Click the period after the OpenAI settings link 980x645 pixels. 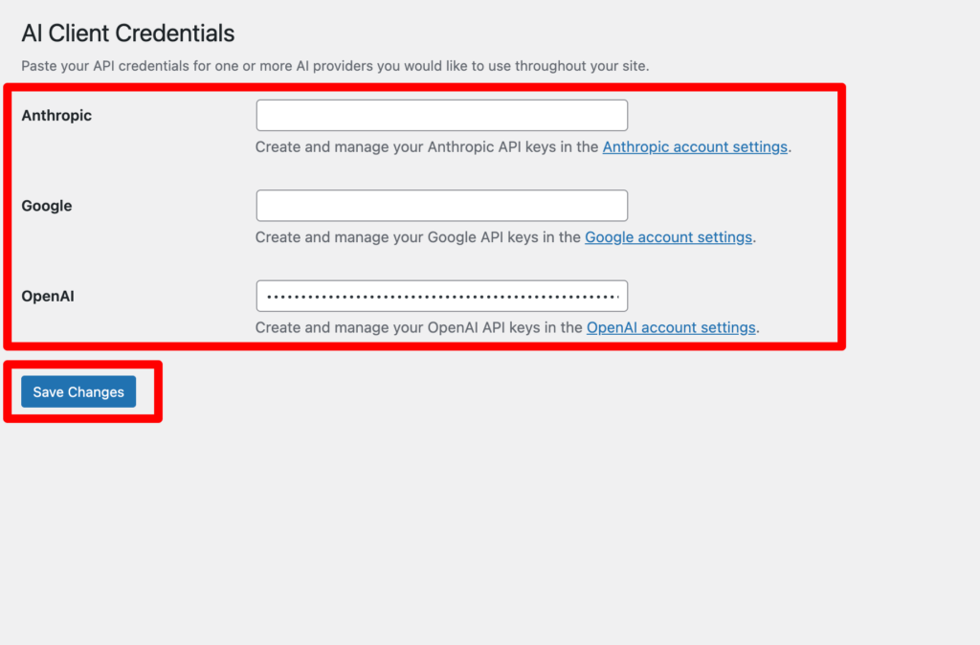(758, 331)
